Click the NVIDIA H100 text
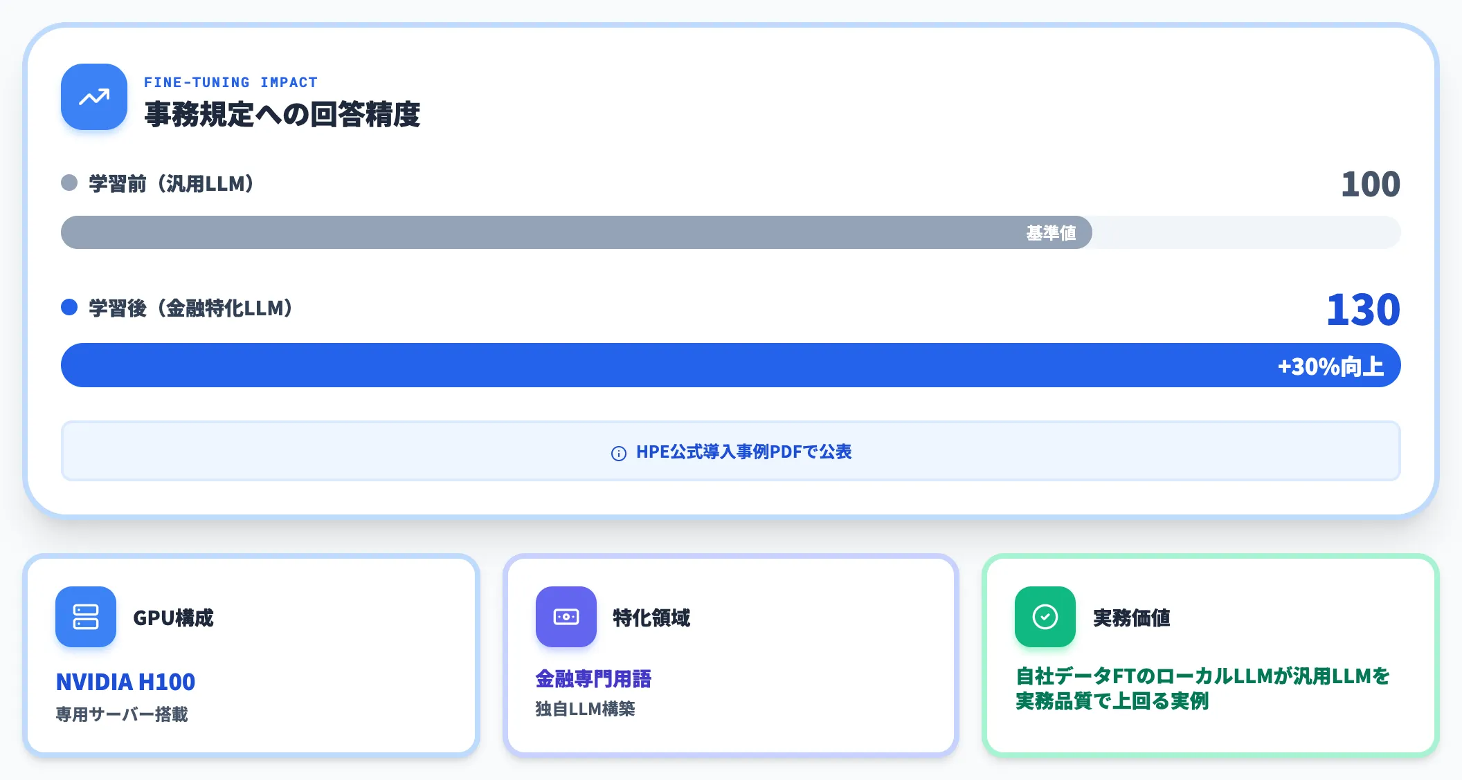Viewport: 1462px width, 780px height. (125, 682)
